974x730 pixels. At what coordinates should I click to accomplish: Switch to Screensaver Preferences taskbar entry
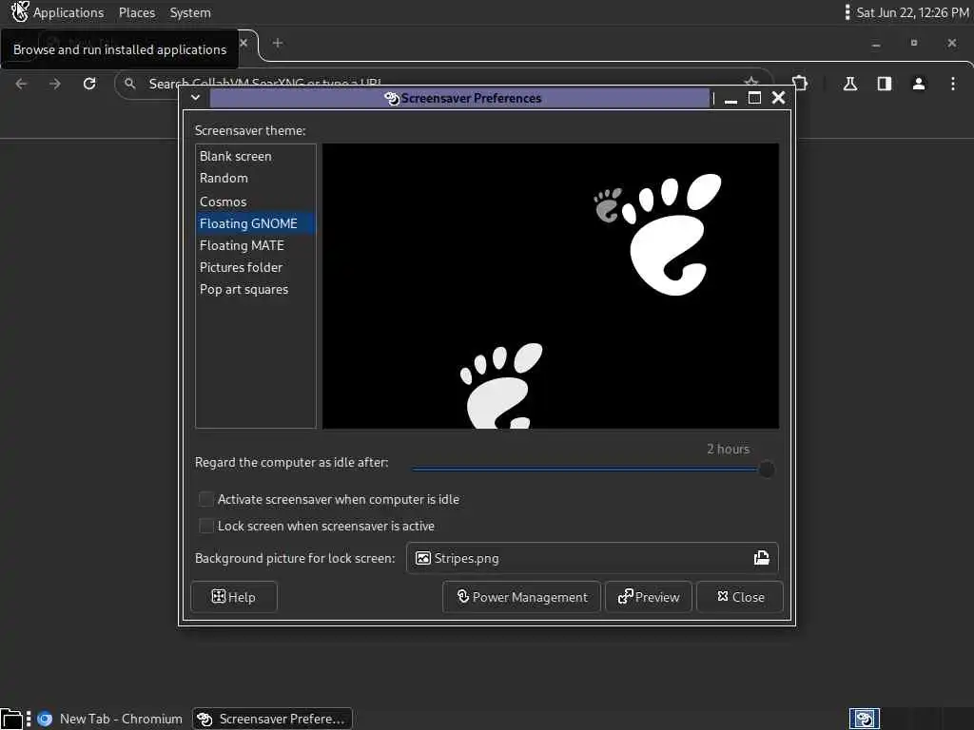(272, 719)
